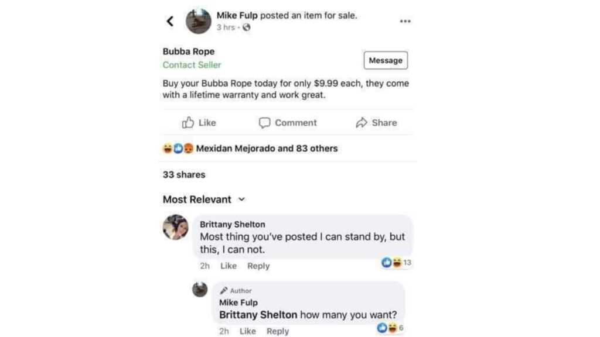
Task: Like Mike Fulp's comment reply
Action: [247, 331]
